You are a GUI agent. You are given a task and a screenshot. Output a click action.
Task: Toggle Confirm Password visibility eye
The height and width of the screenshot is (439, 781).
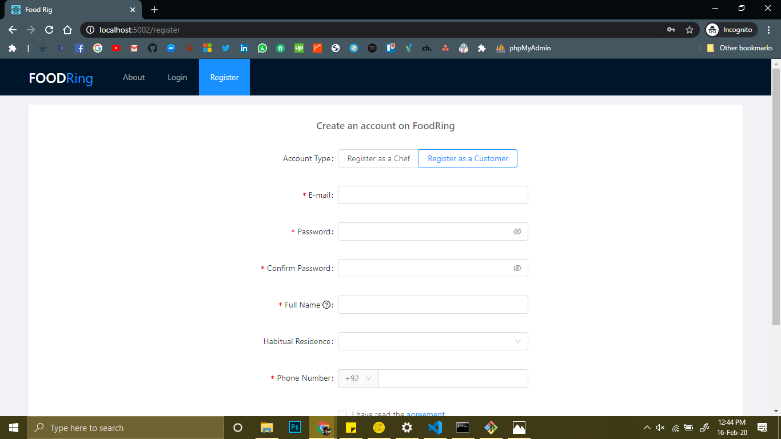(x=517, y=268)
